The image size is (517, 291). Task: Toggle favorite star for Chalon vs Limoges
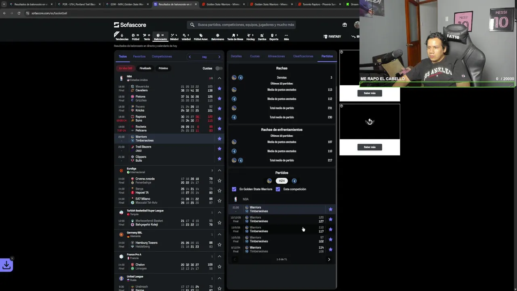[219, 267]
